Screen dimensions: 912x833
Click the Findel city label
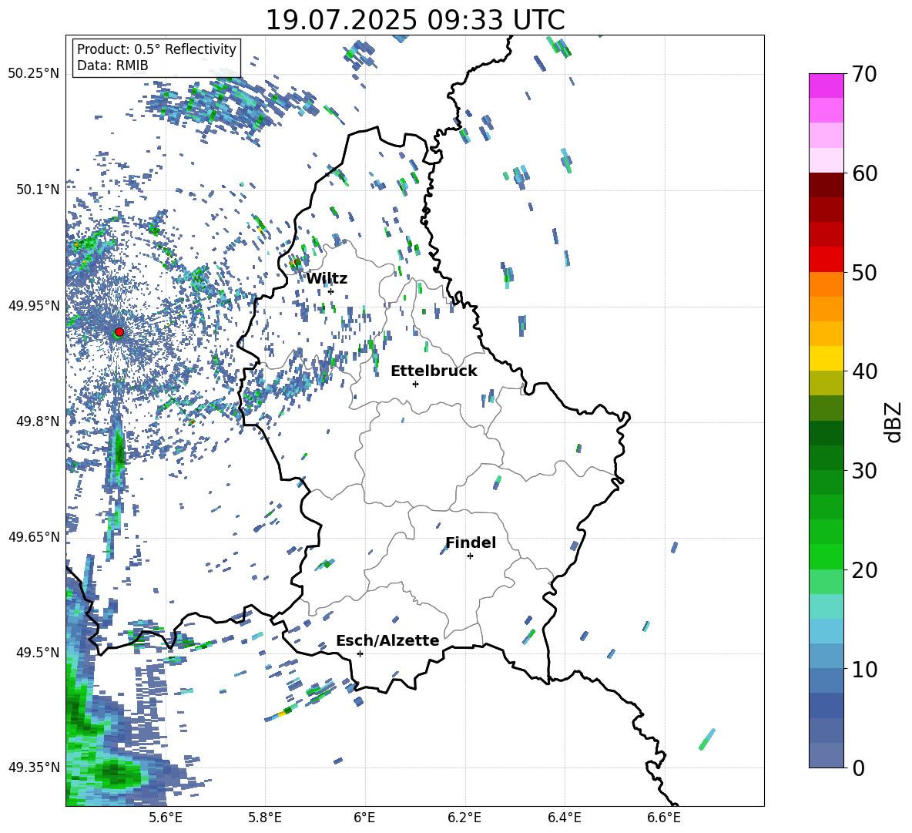471,542
